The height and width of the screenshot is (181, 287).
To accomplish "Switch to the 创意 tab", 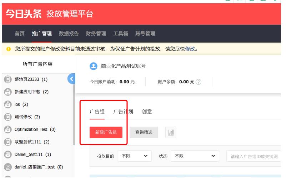I will tap(147, 112).
